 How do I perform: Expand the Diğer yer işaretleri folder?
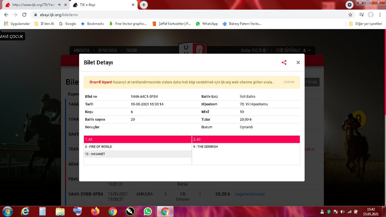(366, 24)
